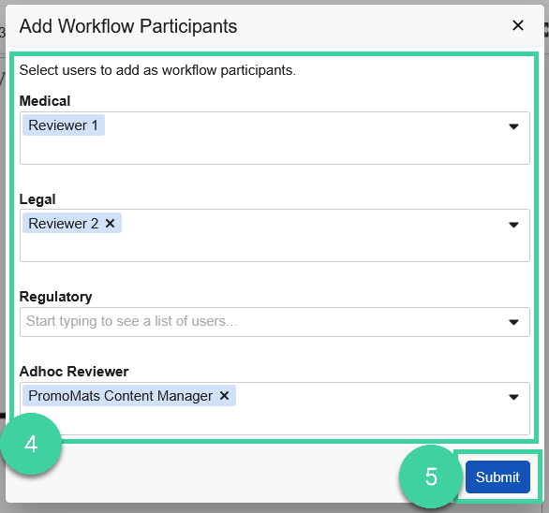Select the Reviewer 1 chip in Medical
This screenshot has height=513, width=549.
pos(64,125)
